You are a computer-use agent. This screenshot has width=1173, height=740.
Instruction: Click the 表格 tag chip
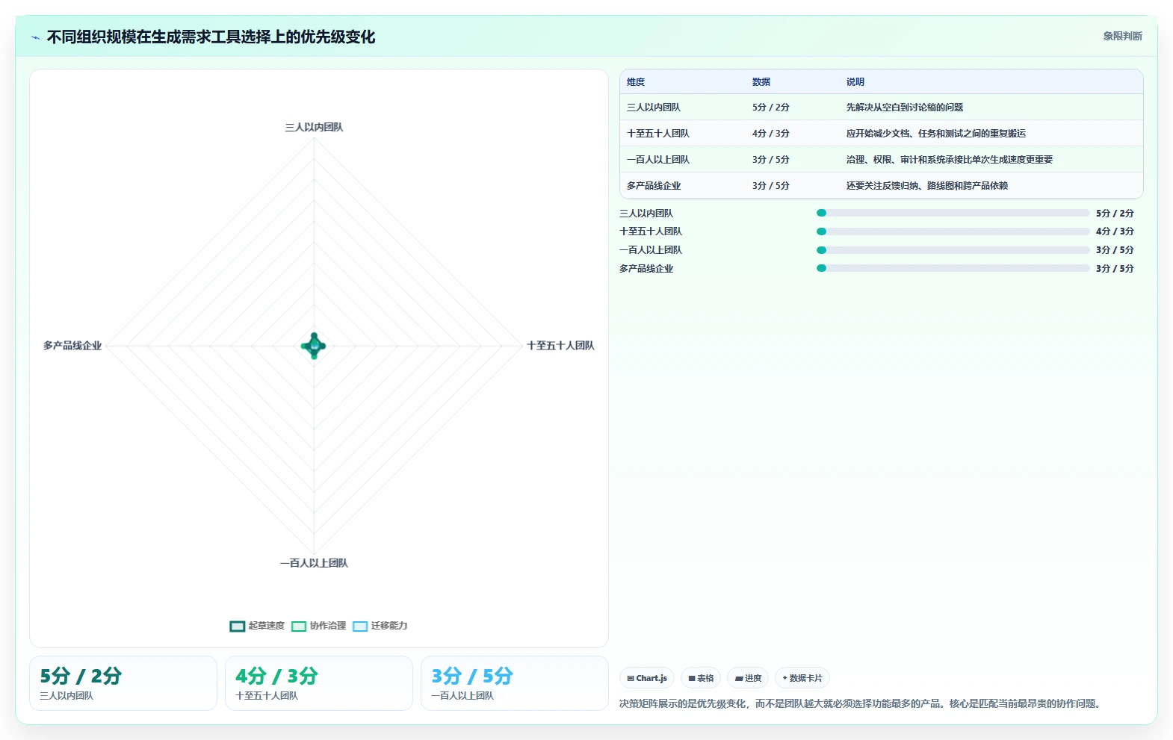[701, 678]
